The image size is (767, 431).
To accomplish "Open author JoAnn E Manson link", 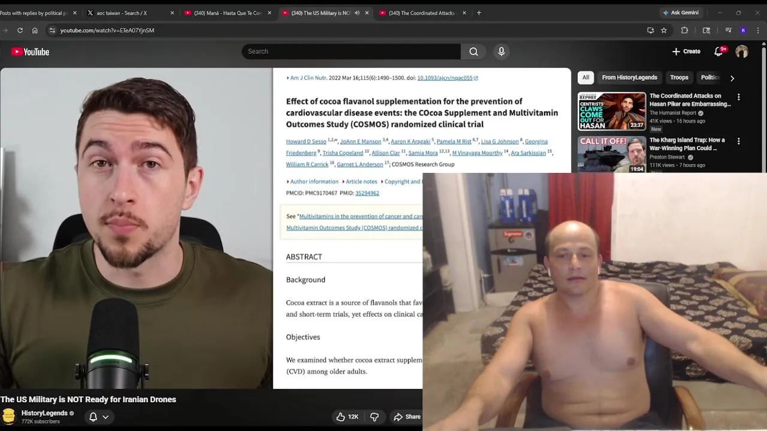I will click(360, 142).
